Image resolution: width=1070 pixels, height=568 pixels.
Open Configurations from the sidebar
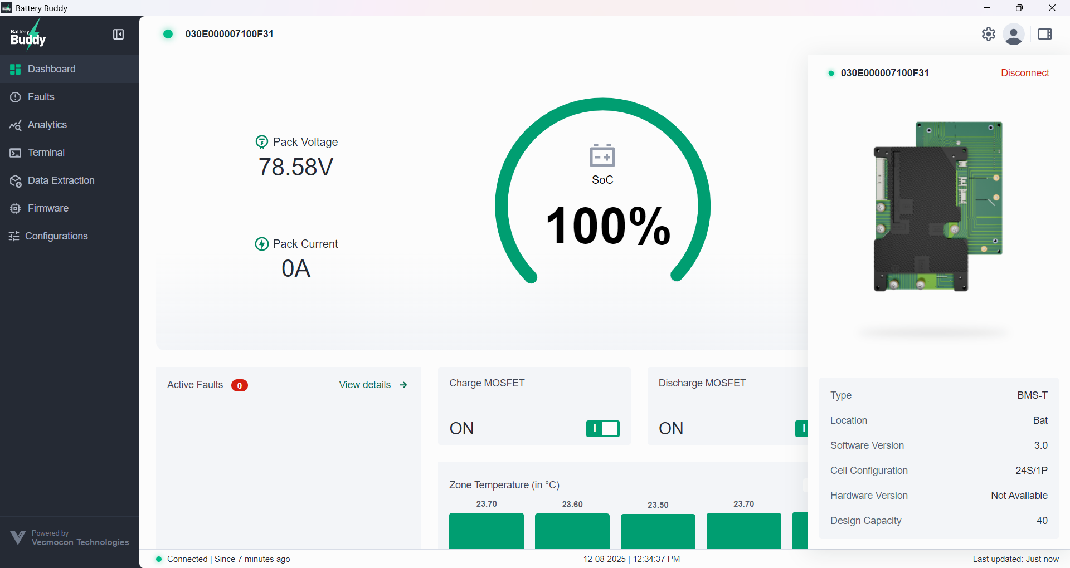(x=56, y=236)
